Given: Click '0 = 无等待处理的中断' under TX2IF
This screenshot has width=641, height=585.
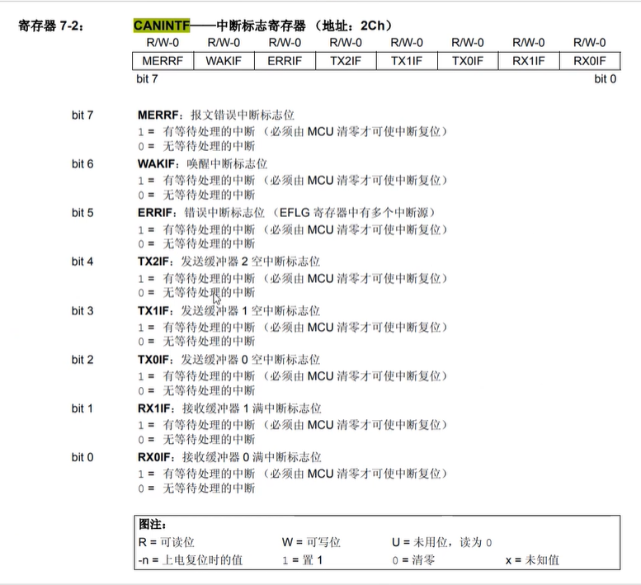Looking at the screenshot, I should click(196, 293).
